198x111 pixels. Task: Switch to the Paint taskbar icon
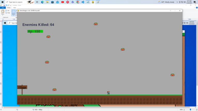point(98,2)
